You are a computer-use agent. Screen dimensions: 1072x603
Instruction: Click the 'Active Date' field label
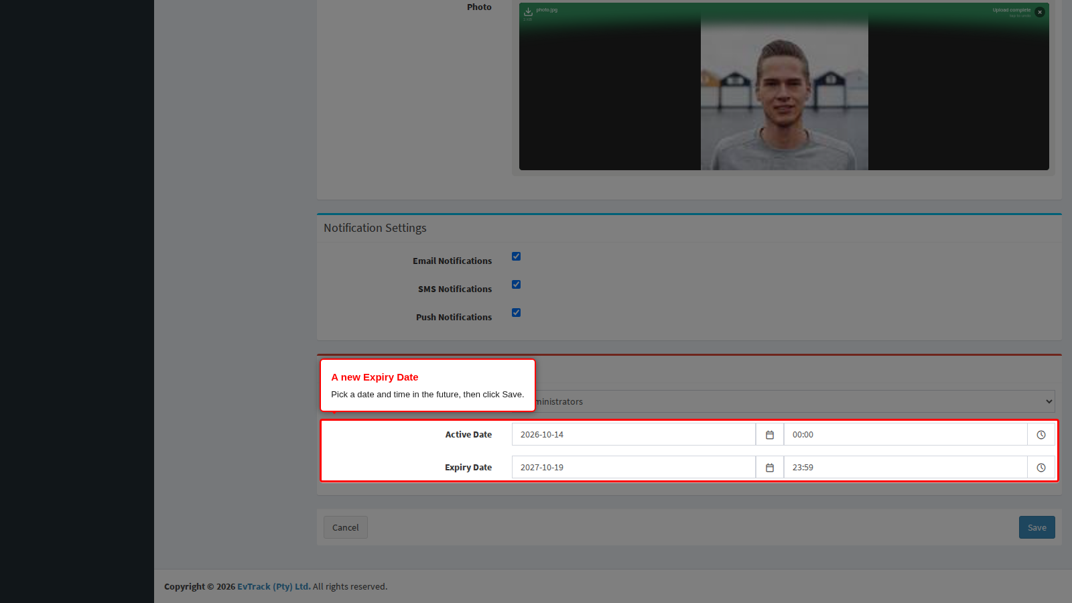click(468, 434)
